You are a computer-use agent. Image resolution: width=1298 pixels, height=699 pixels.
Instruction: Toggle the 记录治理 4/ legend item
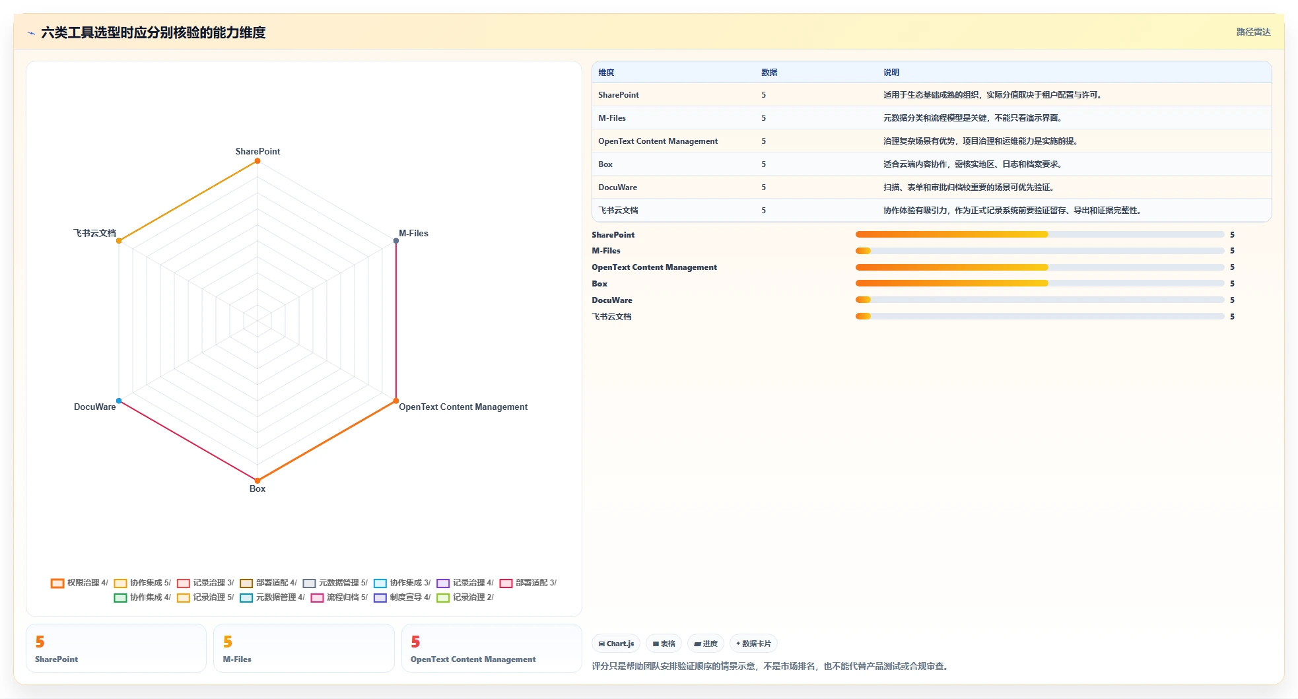click(x=465, y=583)
